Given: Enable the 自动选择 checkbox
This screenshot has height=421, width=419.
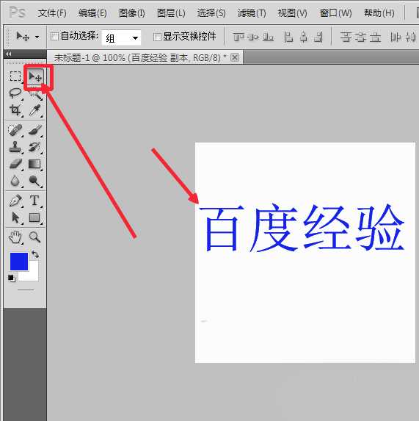Looking at the screenshot, I should (54, 37).
